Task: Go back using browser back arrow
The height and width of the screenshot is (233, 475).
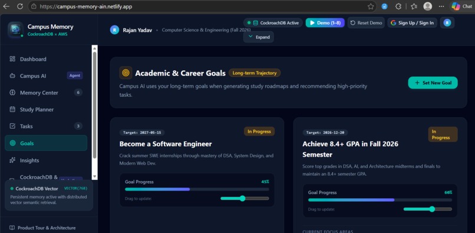Action: [6, 6]
